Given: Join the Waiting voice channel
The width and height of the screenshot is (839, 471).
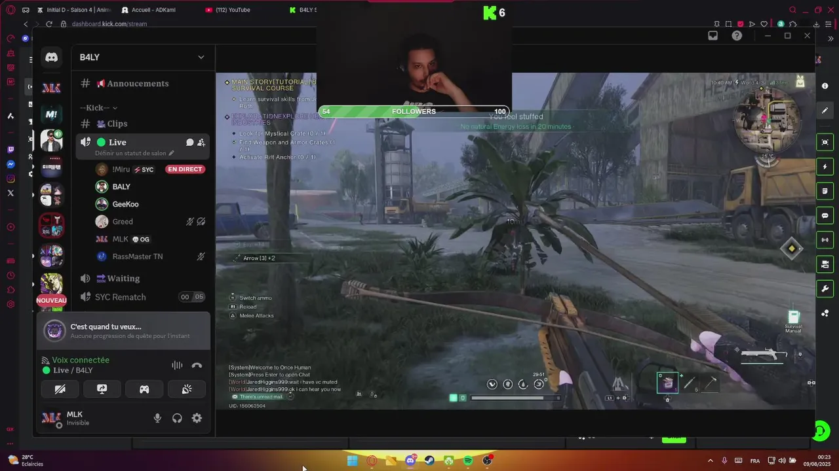Looking at the screenshot, I should [x=143, y=279].
